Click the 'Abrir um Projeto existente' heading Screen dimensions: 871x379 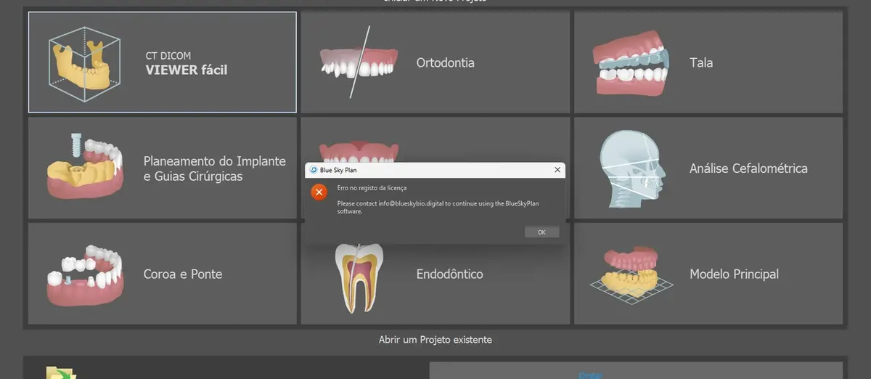point(435,339)
